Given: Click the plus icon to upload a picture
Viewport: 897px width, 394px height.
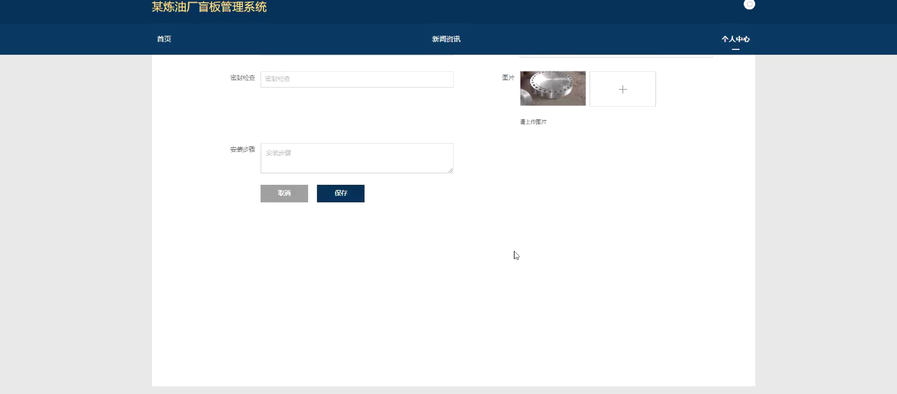Looking at the screenshot, I should [622, 89].
